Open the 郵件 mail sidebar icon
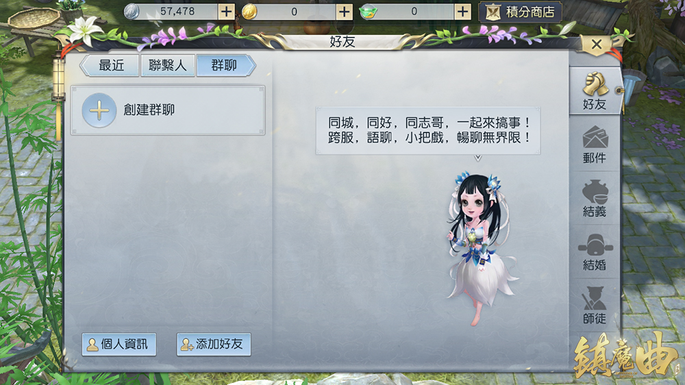This screenshot has height=385, width=685. click(x=595, y=145)
